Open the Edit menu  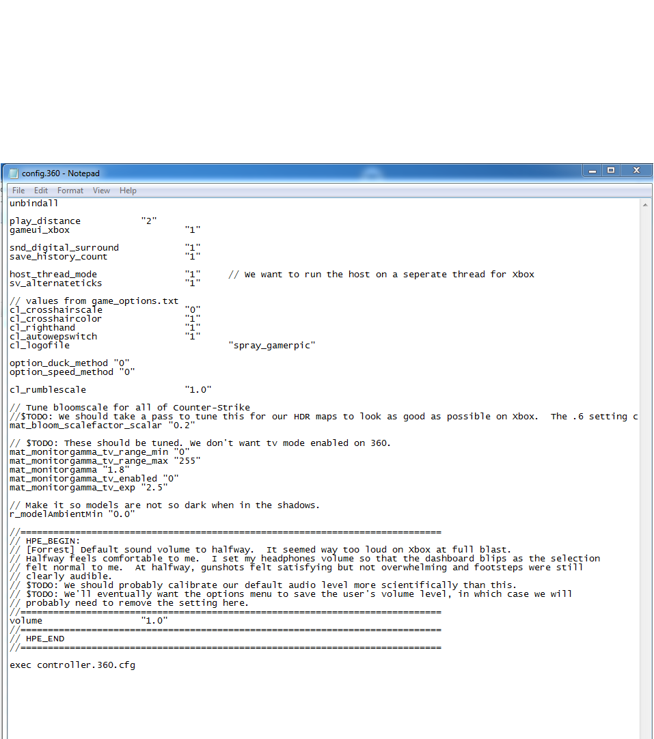pyautogui.click(x=41, y=191)
